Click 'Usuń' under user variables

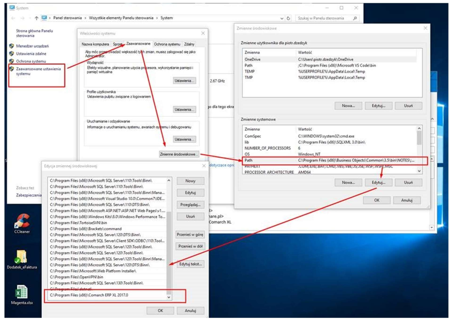click(x=408, y=106)
